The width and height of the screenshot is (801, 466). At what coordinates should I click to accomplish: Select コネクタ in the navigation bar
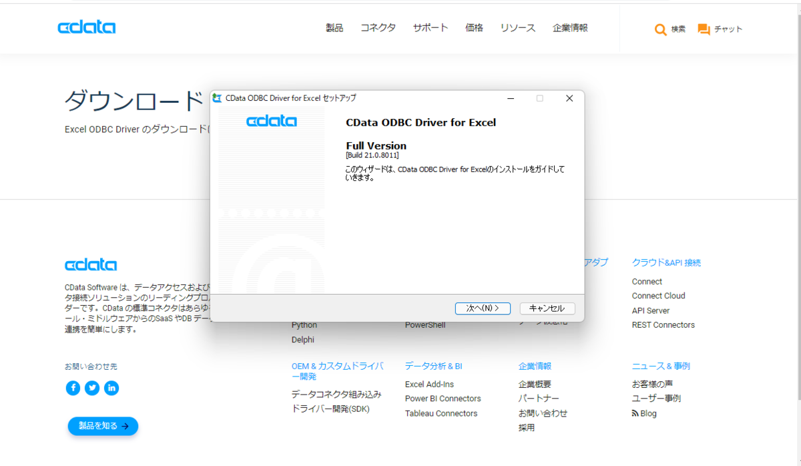(x=378, y=28)
